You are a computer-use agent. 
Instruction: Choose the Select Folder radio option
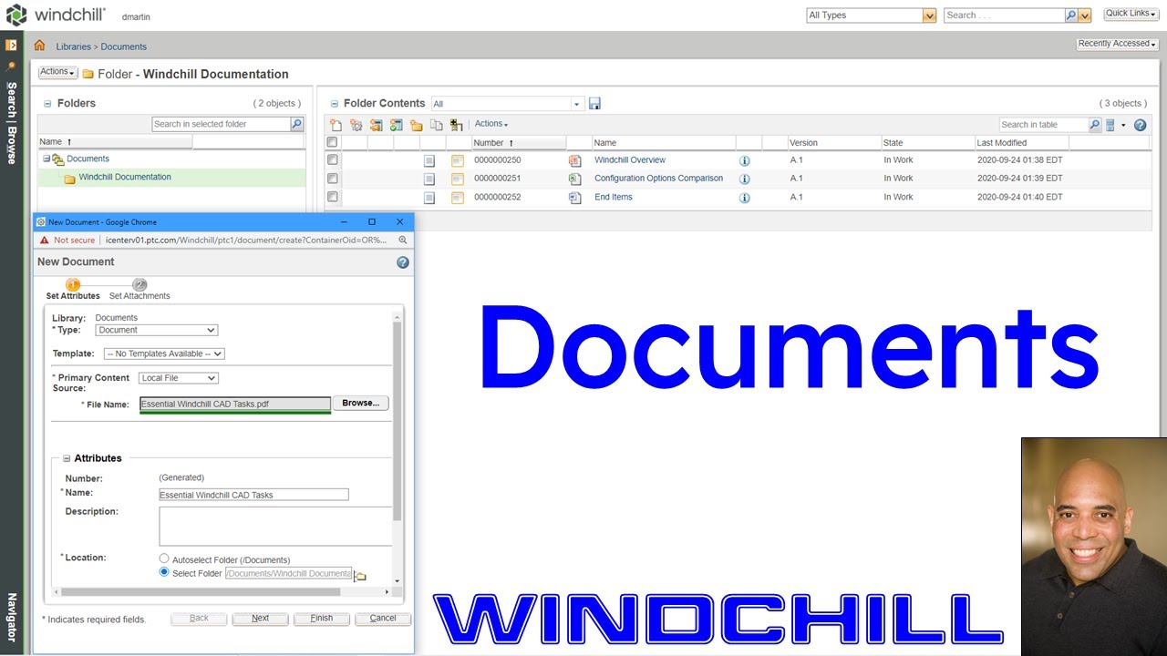pos(164,572)
